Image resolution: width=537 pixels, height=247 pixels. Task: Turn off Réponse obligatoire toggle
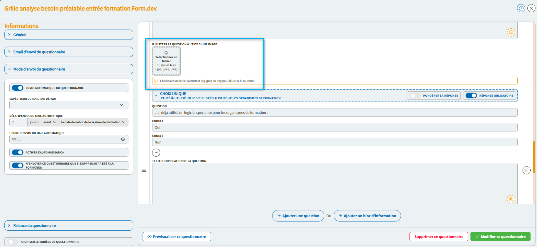click(x=471, y=96)
